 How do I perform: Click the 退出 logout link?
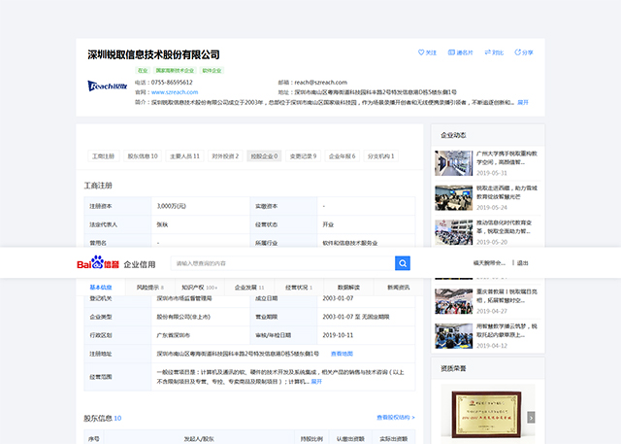[522, 263]
